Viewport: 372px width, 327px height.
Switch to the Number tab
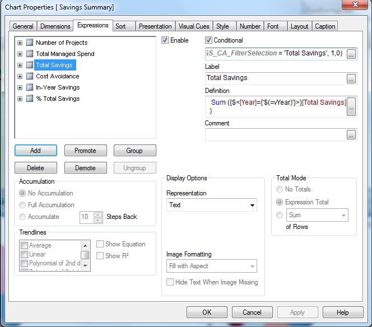(250, 26)
